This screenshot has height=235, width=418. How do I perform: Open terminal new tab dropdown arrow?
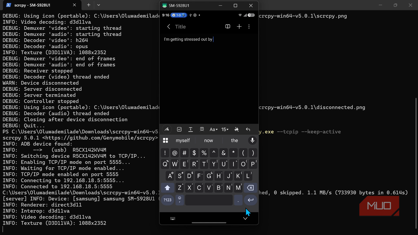click(99, 5)
